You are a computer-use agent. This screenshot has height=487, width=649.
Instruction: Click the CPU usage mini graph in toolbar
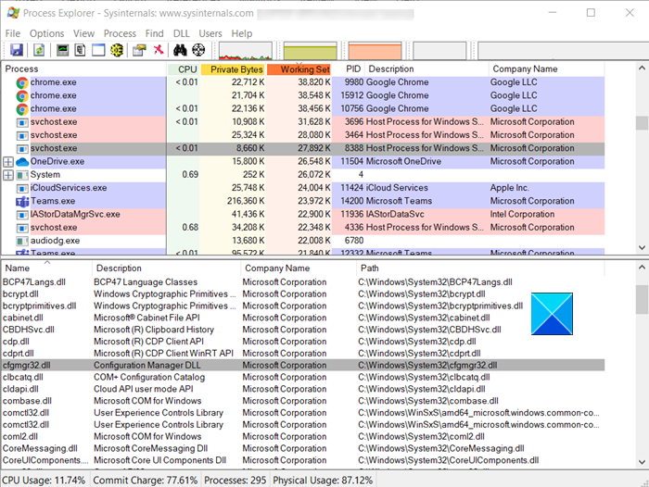245,51
